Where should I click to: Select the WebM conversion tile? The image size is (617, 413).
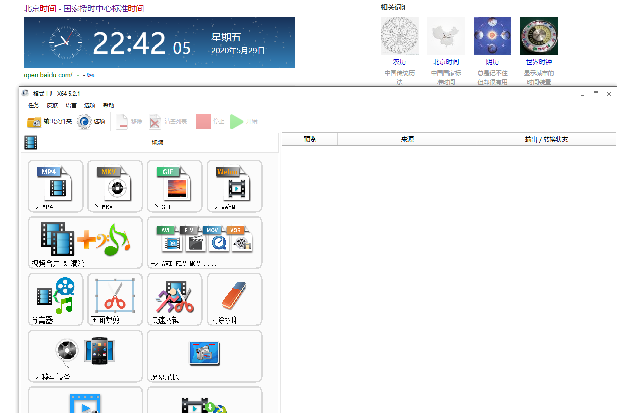[234, 186]
